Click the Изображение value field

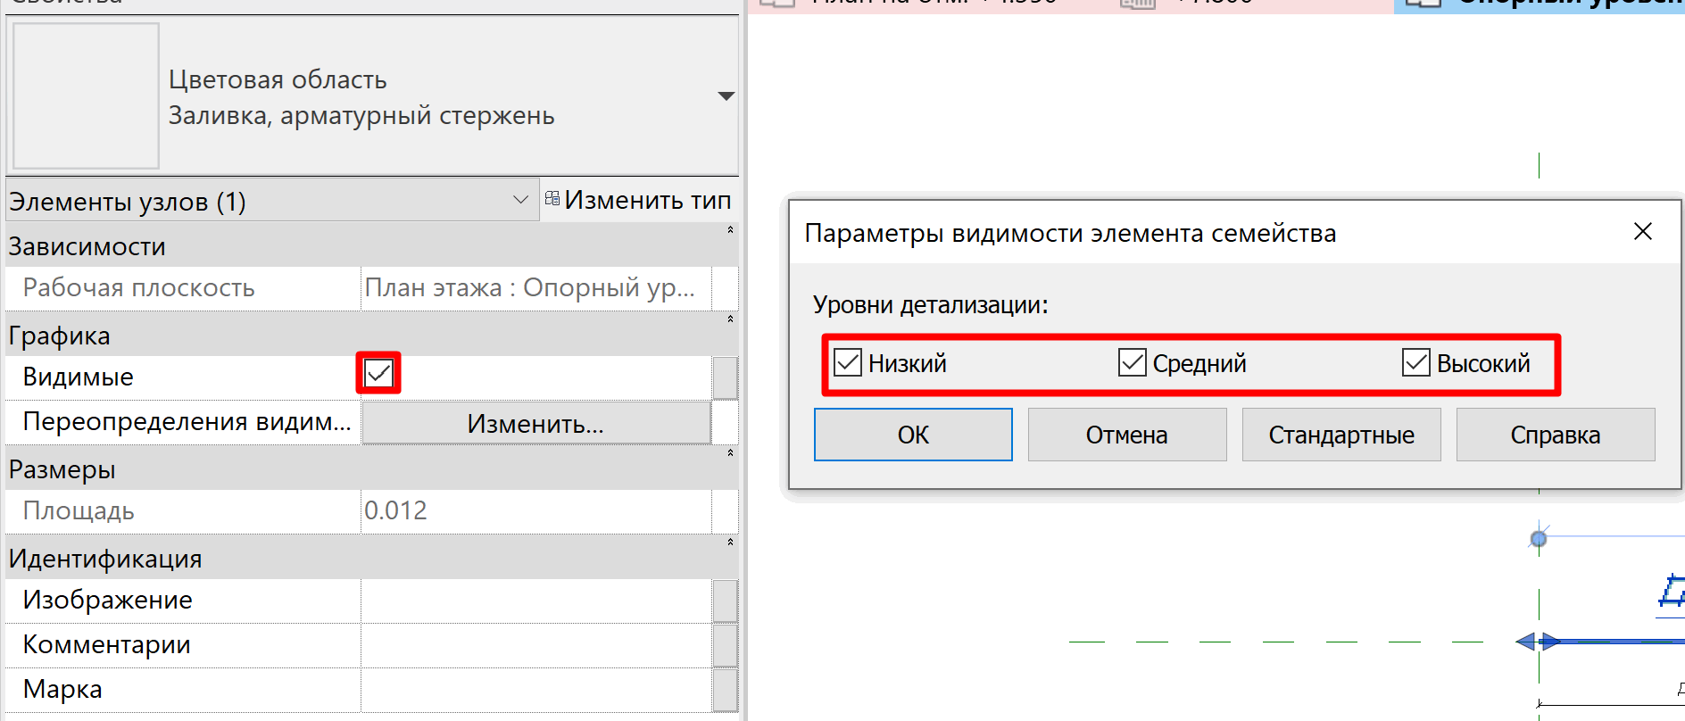point(536,601)
